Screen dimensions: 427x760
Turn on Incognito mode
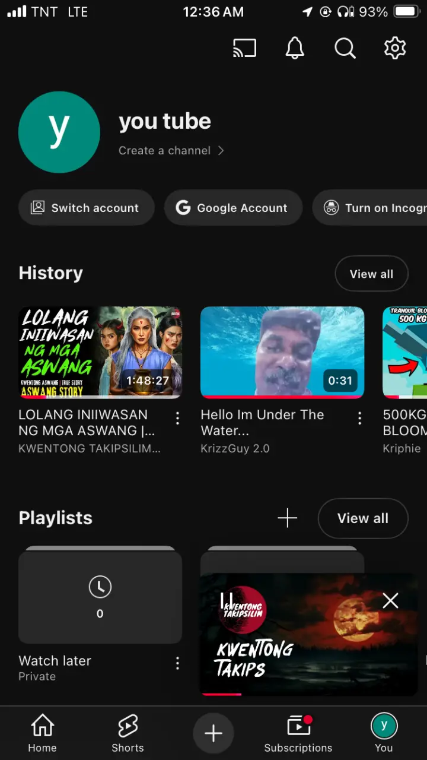pyautogui.click(x=369, y=207)
